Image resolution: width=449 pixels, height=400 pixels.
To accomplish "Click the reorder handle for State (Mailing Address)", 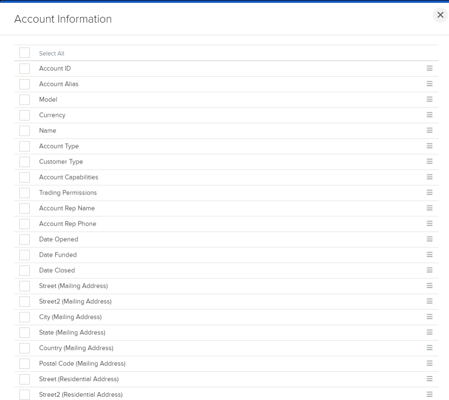I will tap(430, 332).
